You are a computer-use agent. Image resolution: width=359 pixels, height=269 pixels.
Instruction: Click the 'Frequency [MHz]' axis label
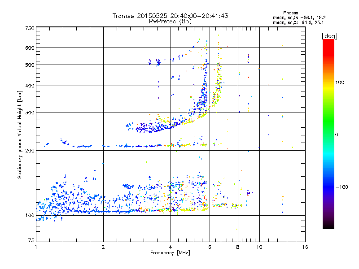click(170, 253)
